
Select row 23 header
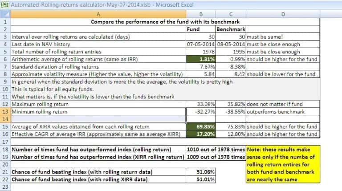click(5, 187)
